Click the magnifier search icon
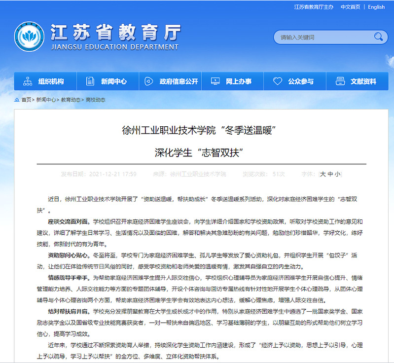 click(x=378, y=37)
